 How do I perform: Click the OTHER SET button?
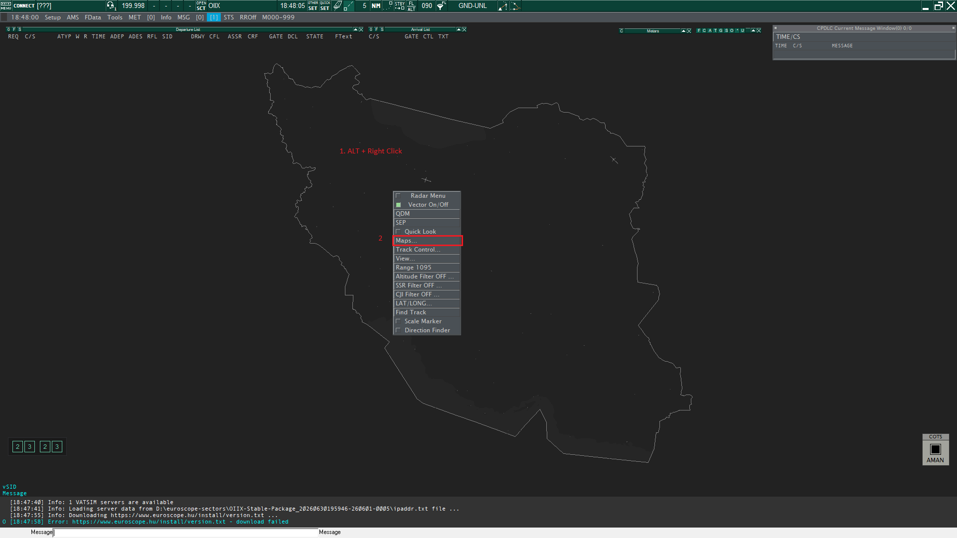pos(313,5)
